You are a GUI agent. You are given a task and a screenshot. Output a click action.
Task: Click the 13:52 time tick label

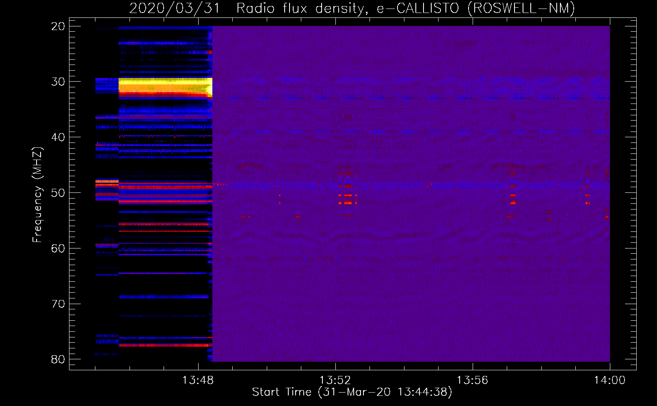[x=335, y=380]
